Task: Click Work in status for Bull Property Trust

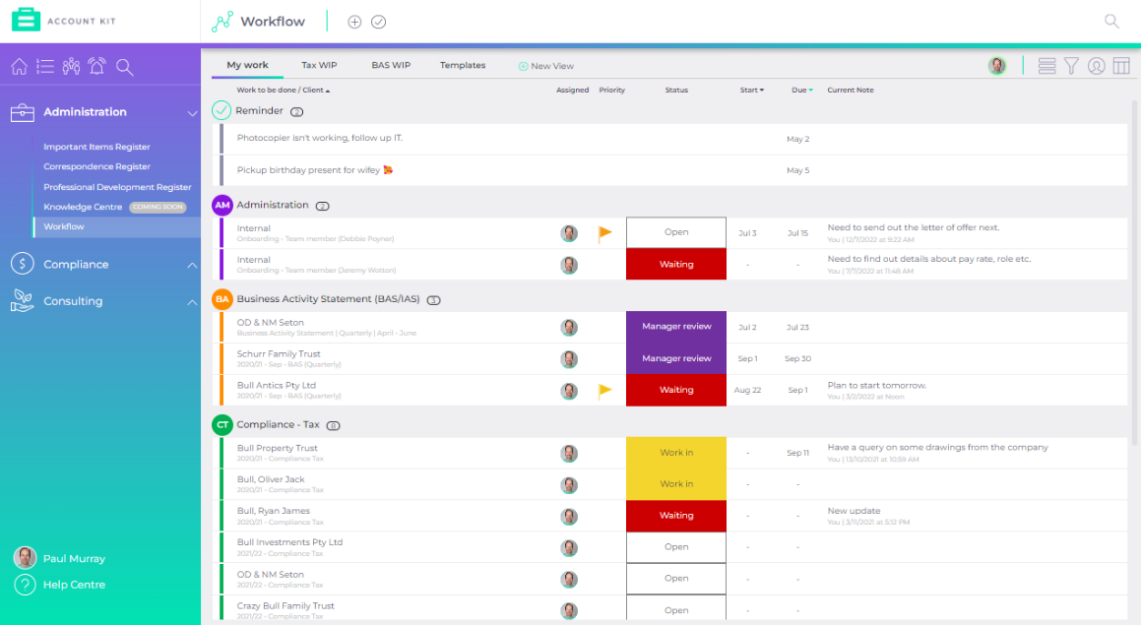Action: [x=676, y=453]
